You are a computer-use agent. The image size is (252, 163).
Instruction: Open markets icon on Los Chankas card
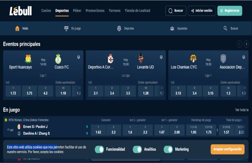pos(244,57)
